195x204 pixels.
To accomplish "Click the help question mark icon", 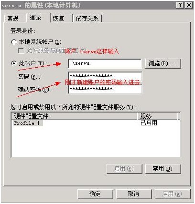I will click(180, 5).
